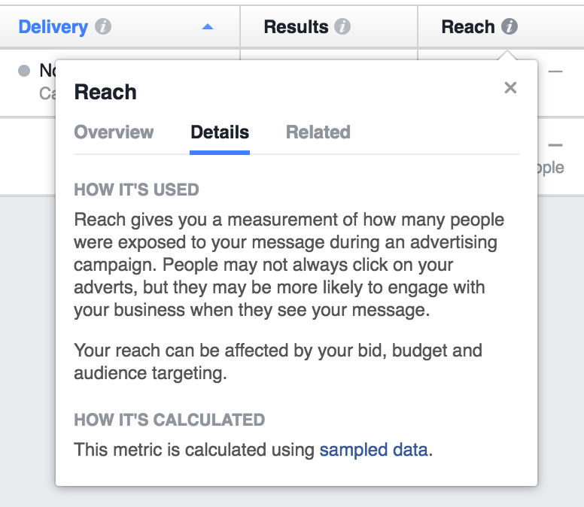
Task: Click the info icon beside Results
Action: [x=342, y=27]
